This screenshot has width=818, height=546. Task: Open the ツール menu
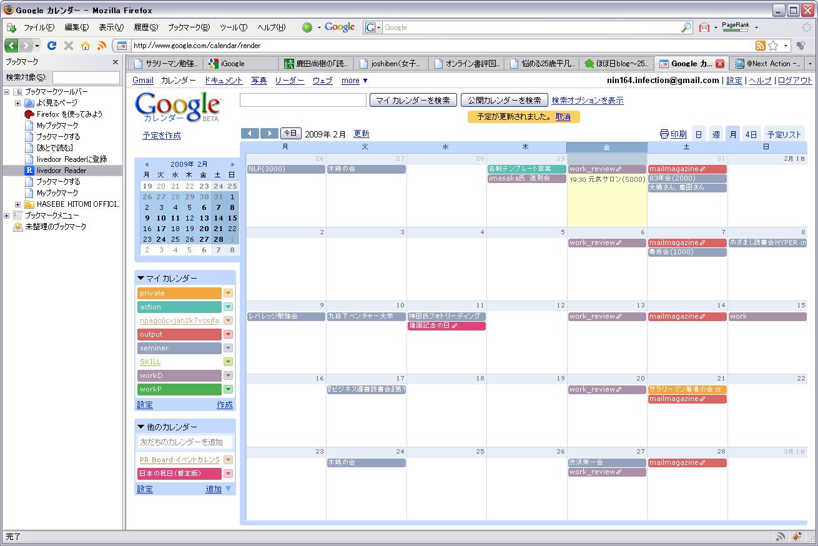[233, 27]
